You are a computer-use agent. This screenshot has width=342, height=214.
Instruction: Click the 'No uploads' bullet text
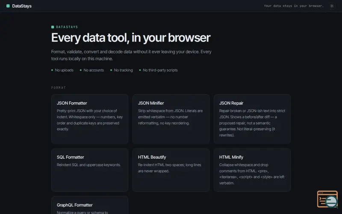pyautogui.click(x=64, y=70)
